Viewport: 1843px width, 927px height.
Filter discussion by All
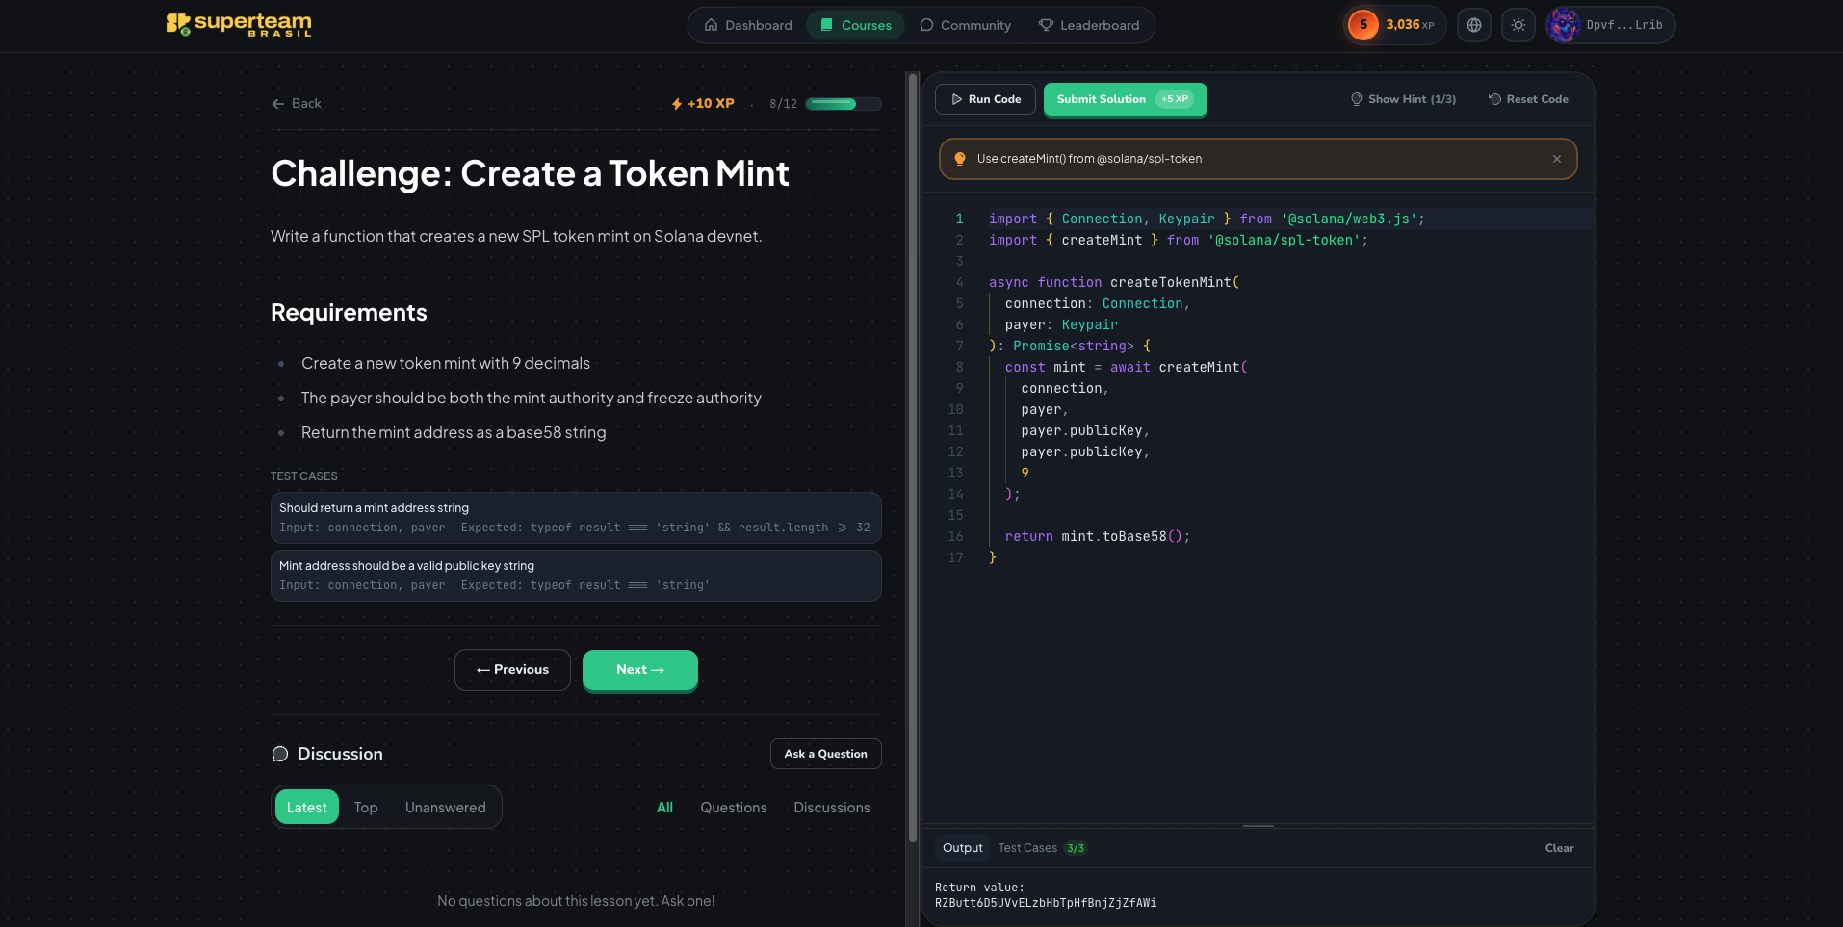coord(665,808)
